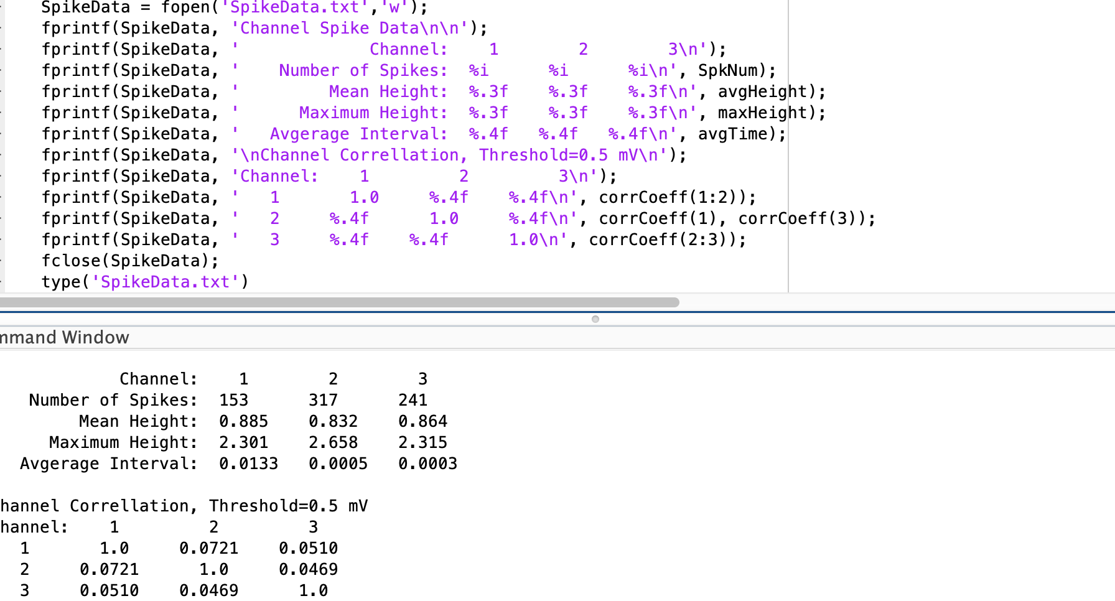
Task: Click the 'Number of Spikes:' fprintf code line
Action: pyautogui.click(x=409, y=71)
